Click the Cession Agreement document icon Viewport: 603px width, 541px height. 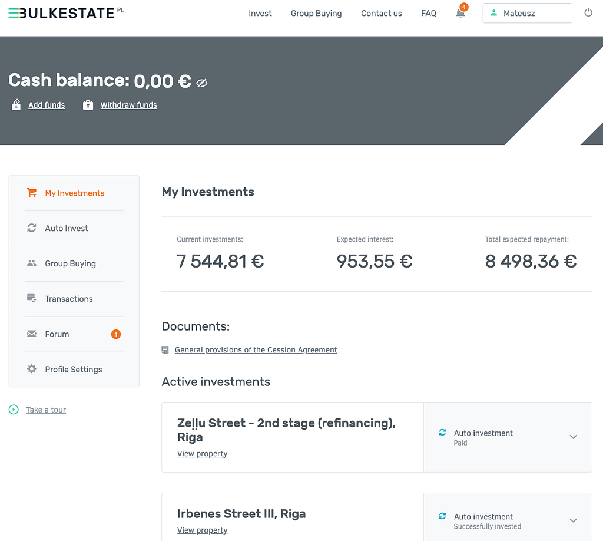pyautogui.click(x=165, y=350)
